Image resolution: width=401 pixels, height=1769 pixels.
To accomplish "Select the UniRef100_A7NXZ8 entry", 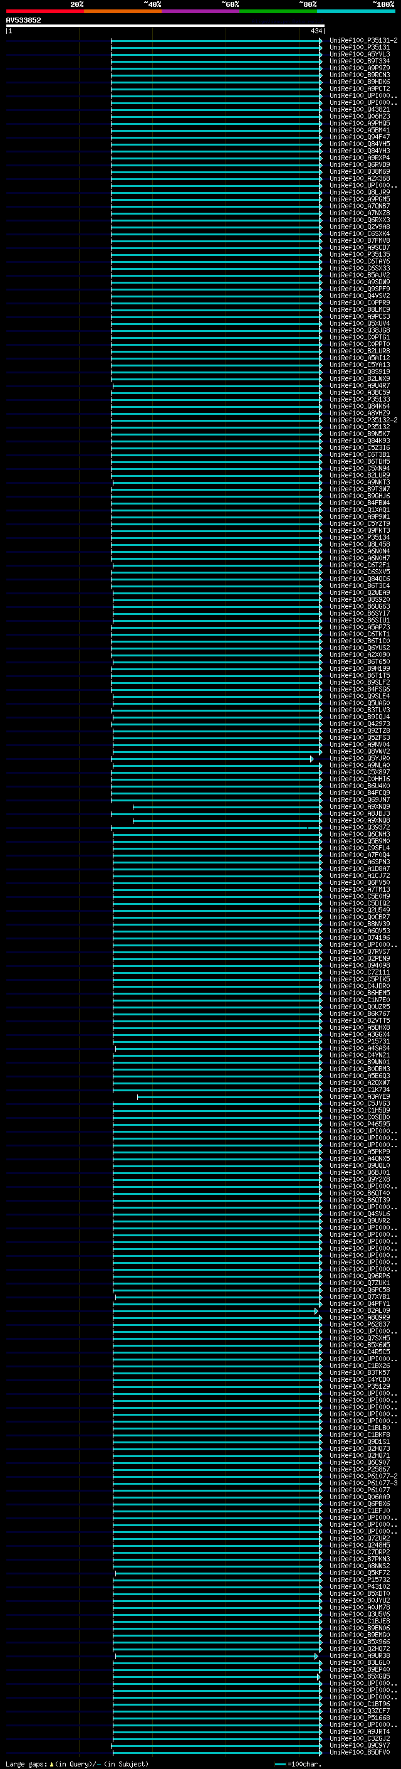I will 360,213.
